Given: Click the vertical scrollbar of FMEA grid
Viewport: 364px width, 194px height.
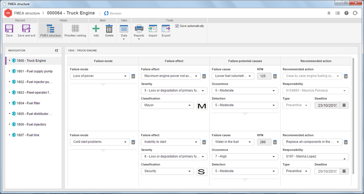Looking at the screenshot, I should tap(353, 116).
